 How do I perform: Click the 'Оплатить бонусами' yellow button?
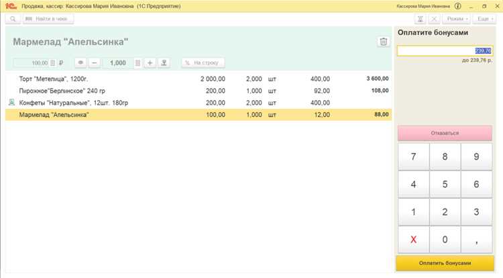pyautogui.click(x=445, y=263)
